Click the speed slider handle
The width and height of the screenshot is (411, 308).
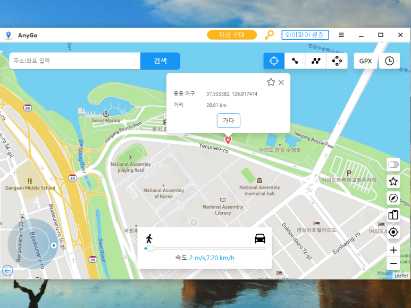click(150, 248)
